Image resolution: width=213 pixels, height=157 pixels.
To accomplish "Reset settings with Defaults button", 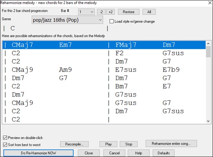I will coord(164,153).
